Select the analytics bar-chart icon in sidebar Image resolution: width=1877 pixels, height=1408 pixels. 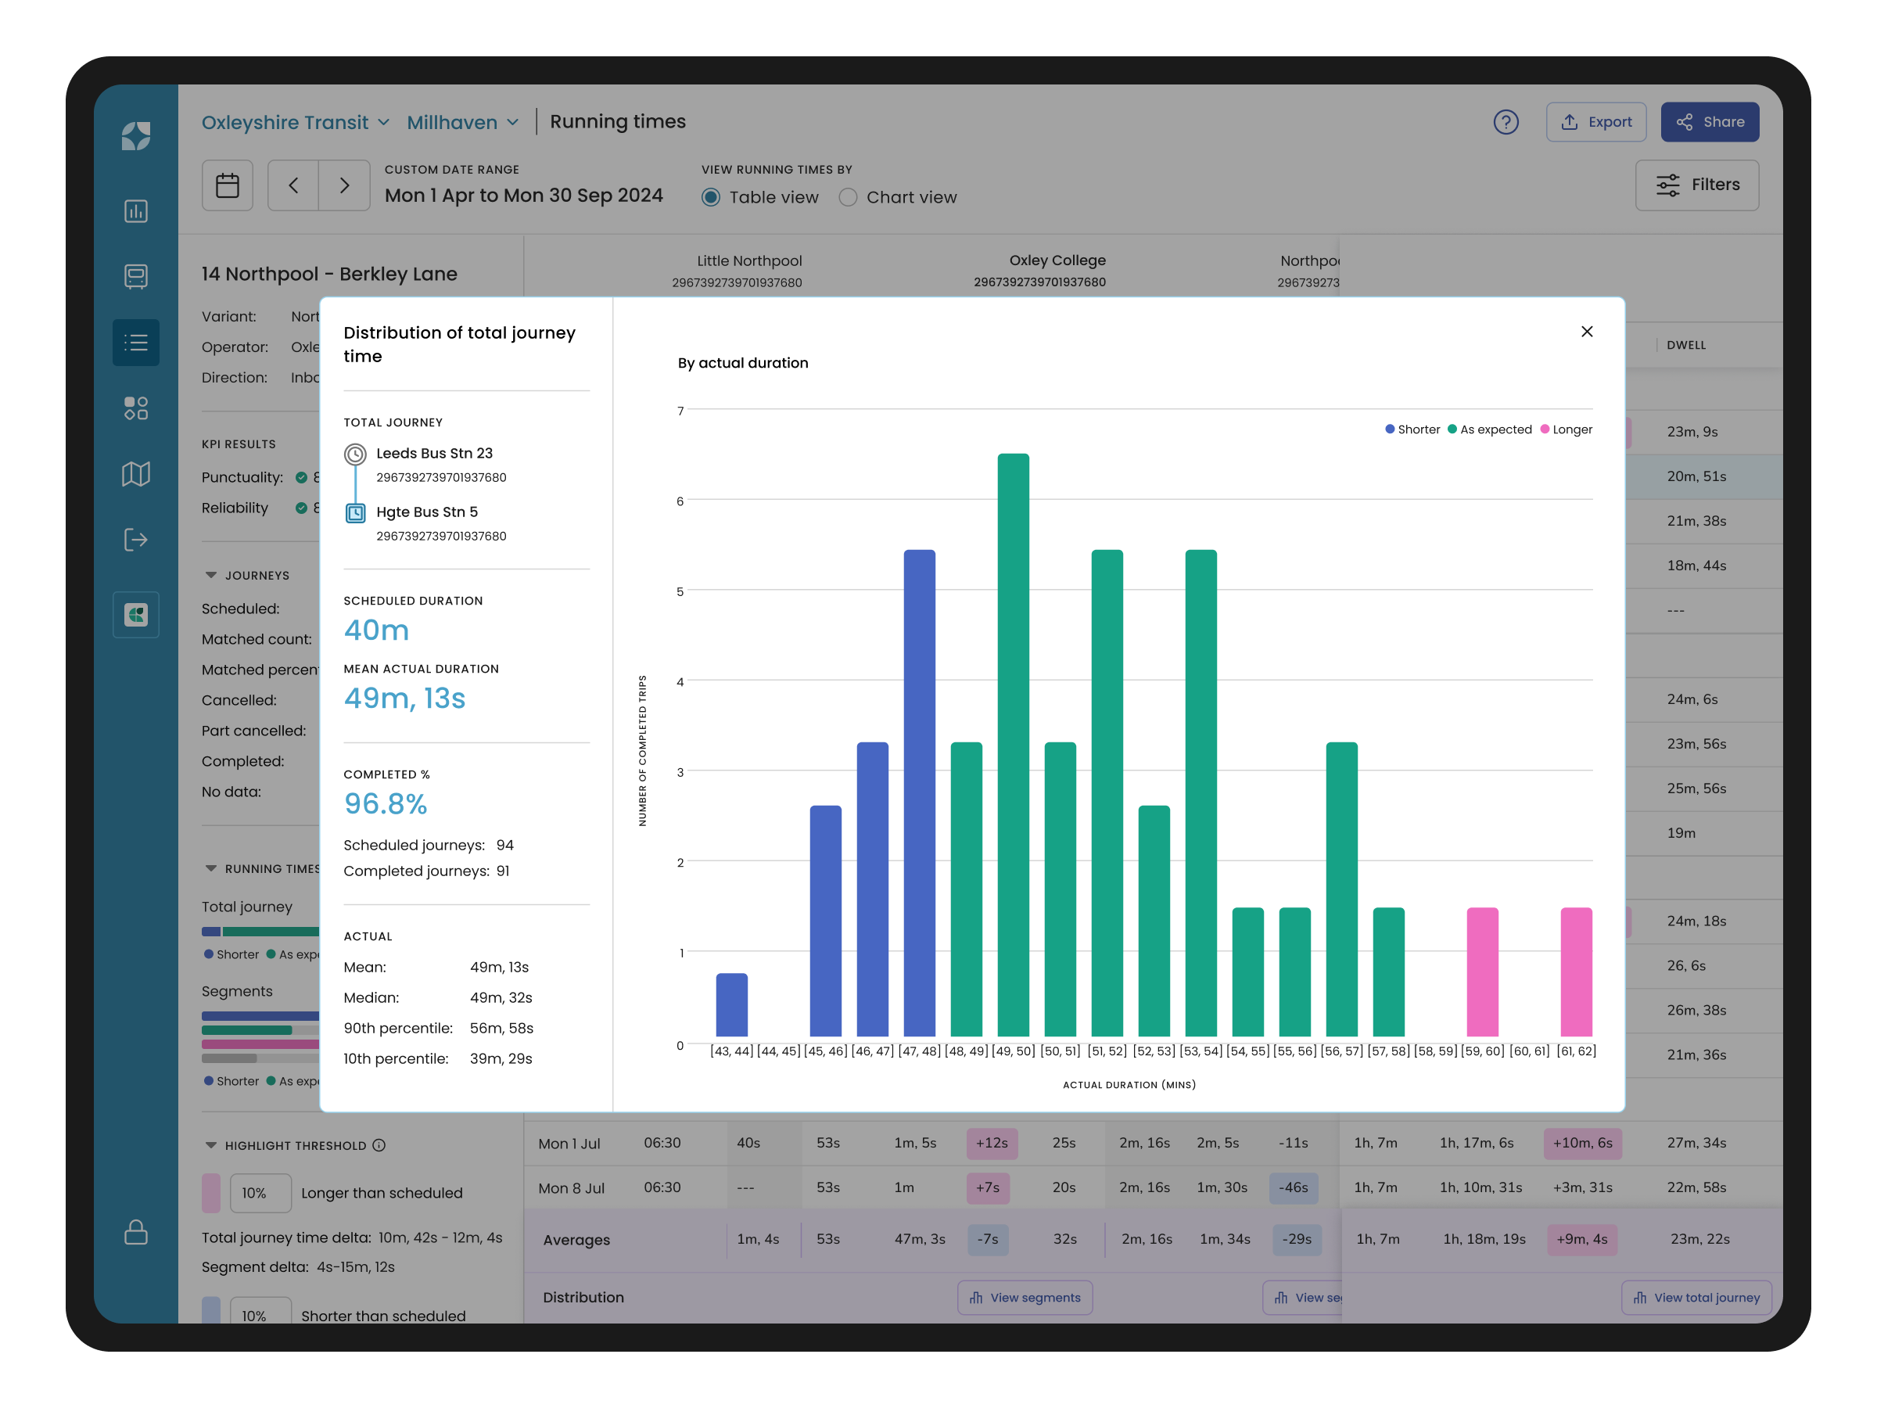point(136,211)
